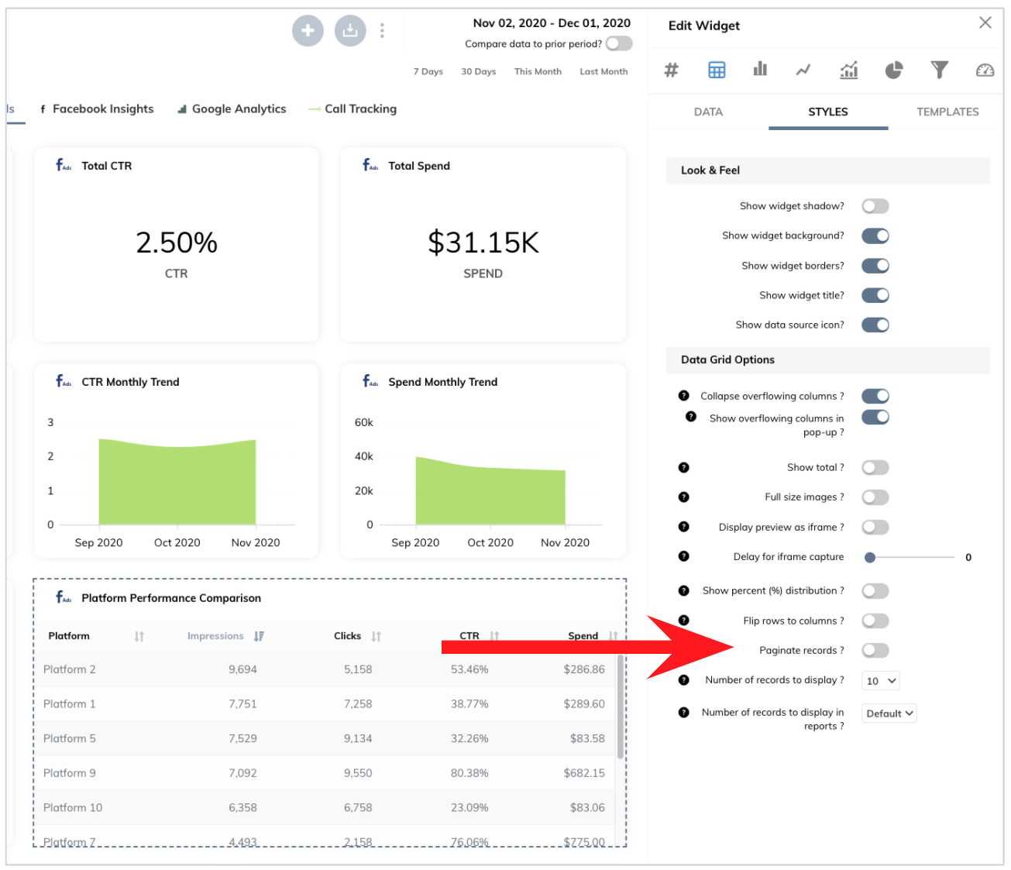This screenshot has height=870, width=1011.
Task: Switch to the STYLES tab
Action: point(828,112)
